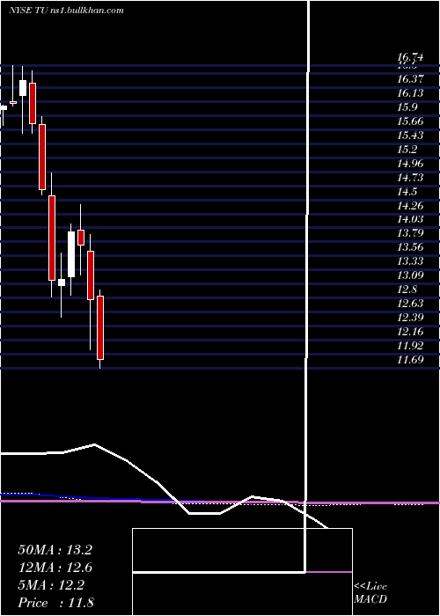Click the 13.33 price label

tap(410, 261)
